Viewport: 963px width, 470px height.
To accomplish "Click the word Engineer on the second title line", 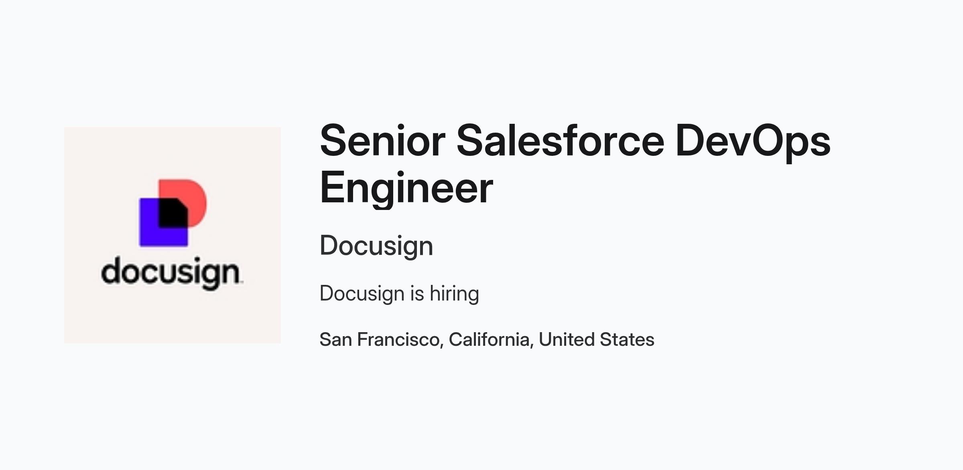I will point(406,188).
